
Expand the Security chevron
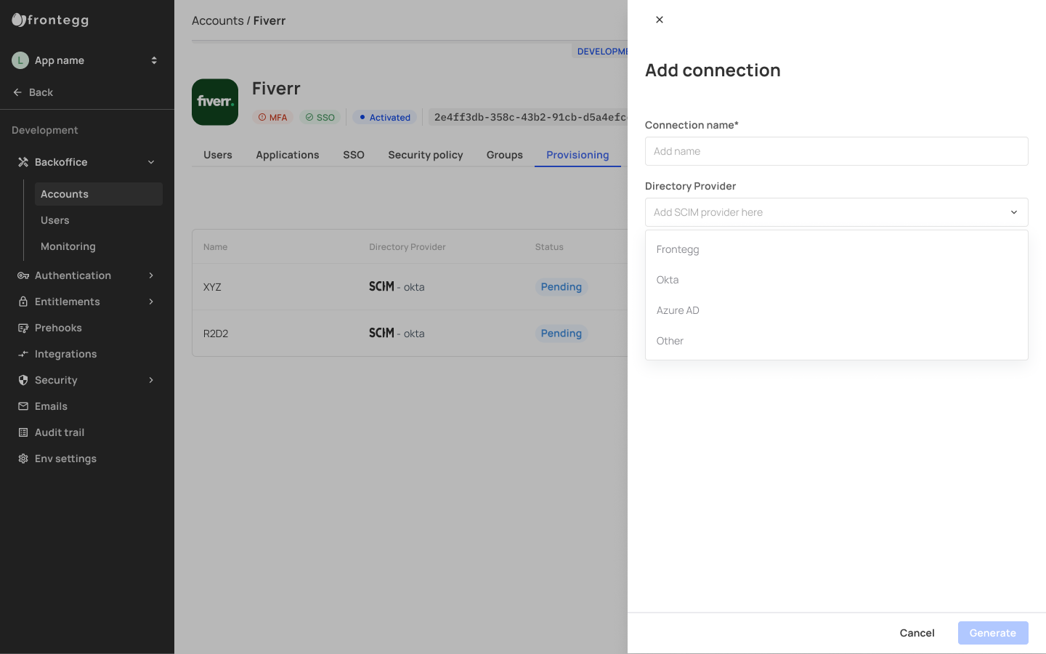tap(151, 380)
